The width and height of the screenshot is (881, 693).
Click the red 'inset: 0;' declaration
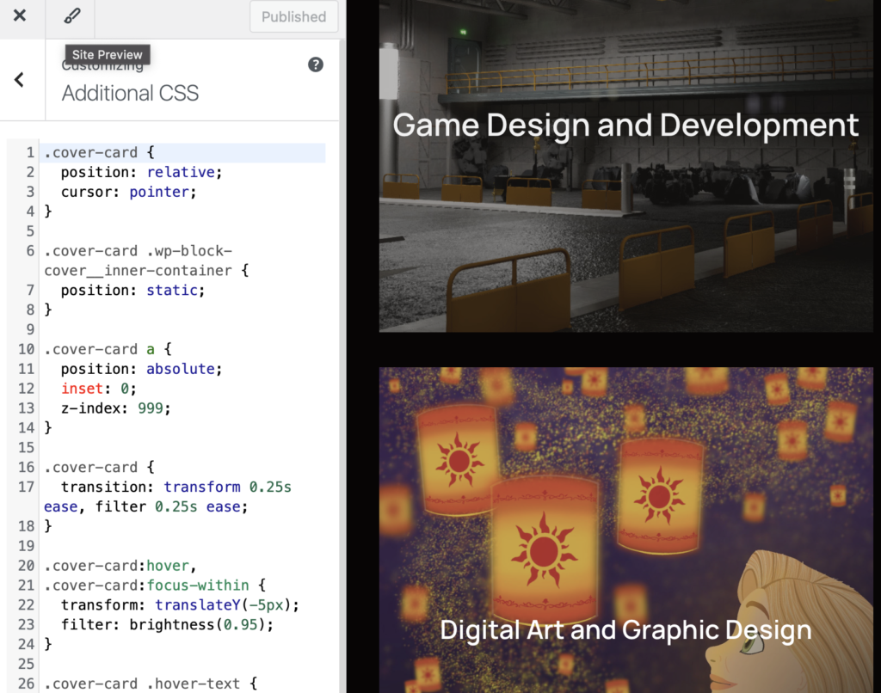click(99, 389)
